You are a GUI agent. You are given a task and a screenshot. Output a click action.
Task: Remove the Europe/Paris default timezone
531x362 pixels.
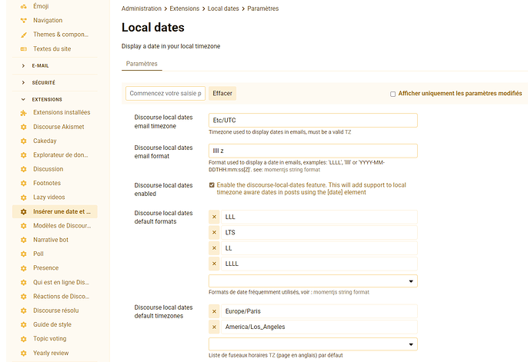coord(214,311)
